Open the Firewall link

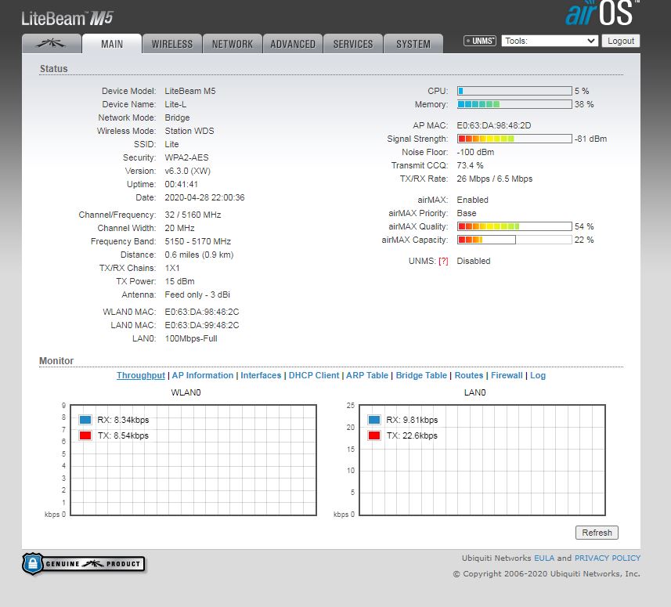pos(507,375)
